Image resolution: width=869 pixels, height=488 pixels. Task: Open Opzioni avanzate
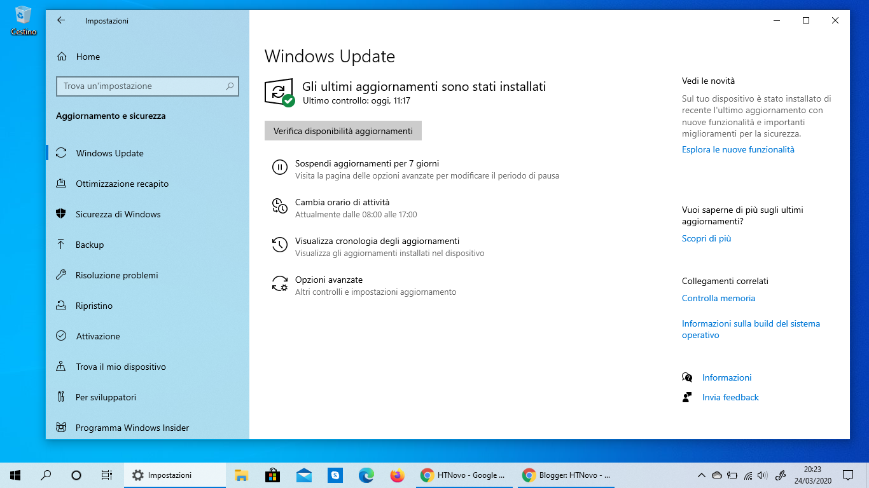click(329, 280)
